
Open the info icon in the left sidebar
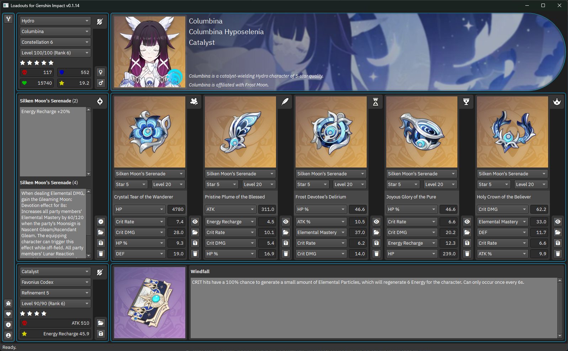tap(9, 325)
